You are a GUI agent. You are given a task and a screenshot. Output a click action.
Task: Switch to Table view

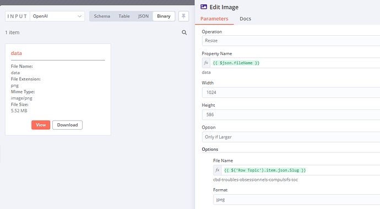[124, 16]
